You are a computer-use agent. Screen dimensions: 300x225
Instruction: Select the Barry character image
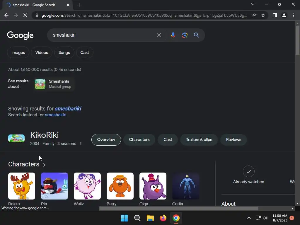120,186
